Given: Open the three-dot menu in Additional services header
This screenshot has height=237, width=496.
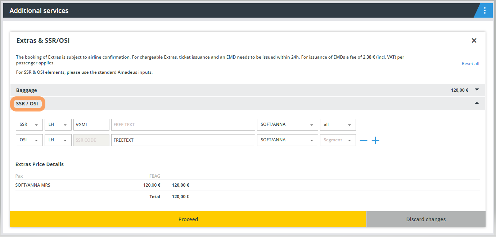Looking at the screenshot, I should 484,10.
